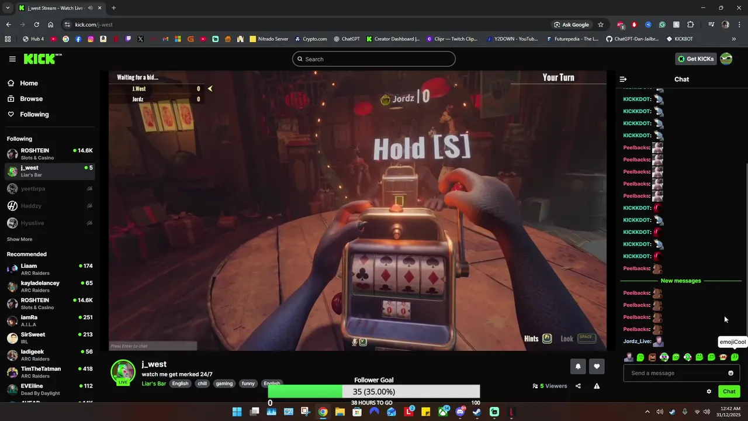Open the tab search dropdown arrow
This screenshot has height=421, width=748.
pyautogui.click(x=8, y=8)
